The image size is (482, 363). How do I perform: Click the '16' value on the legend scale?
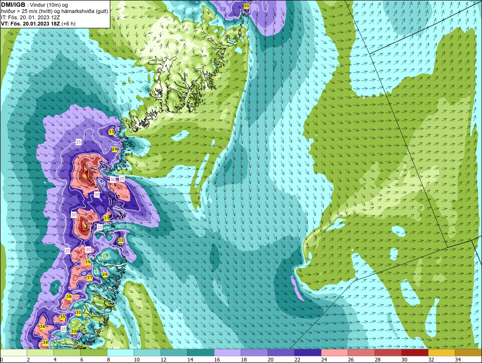[x=217, y=360]
